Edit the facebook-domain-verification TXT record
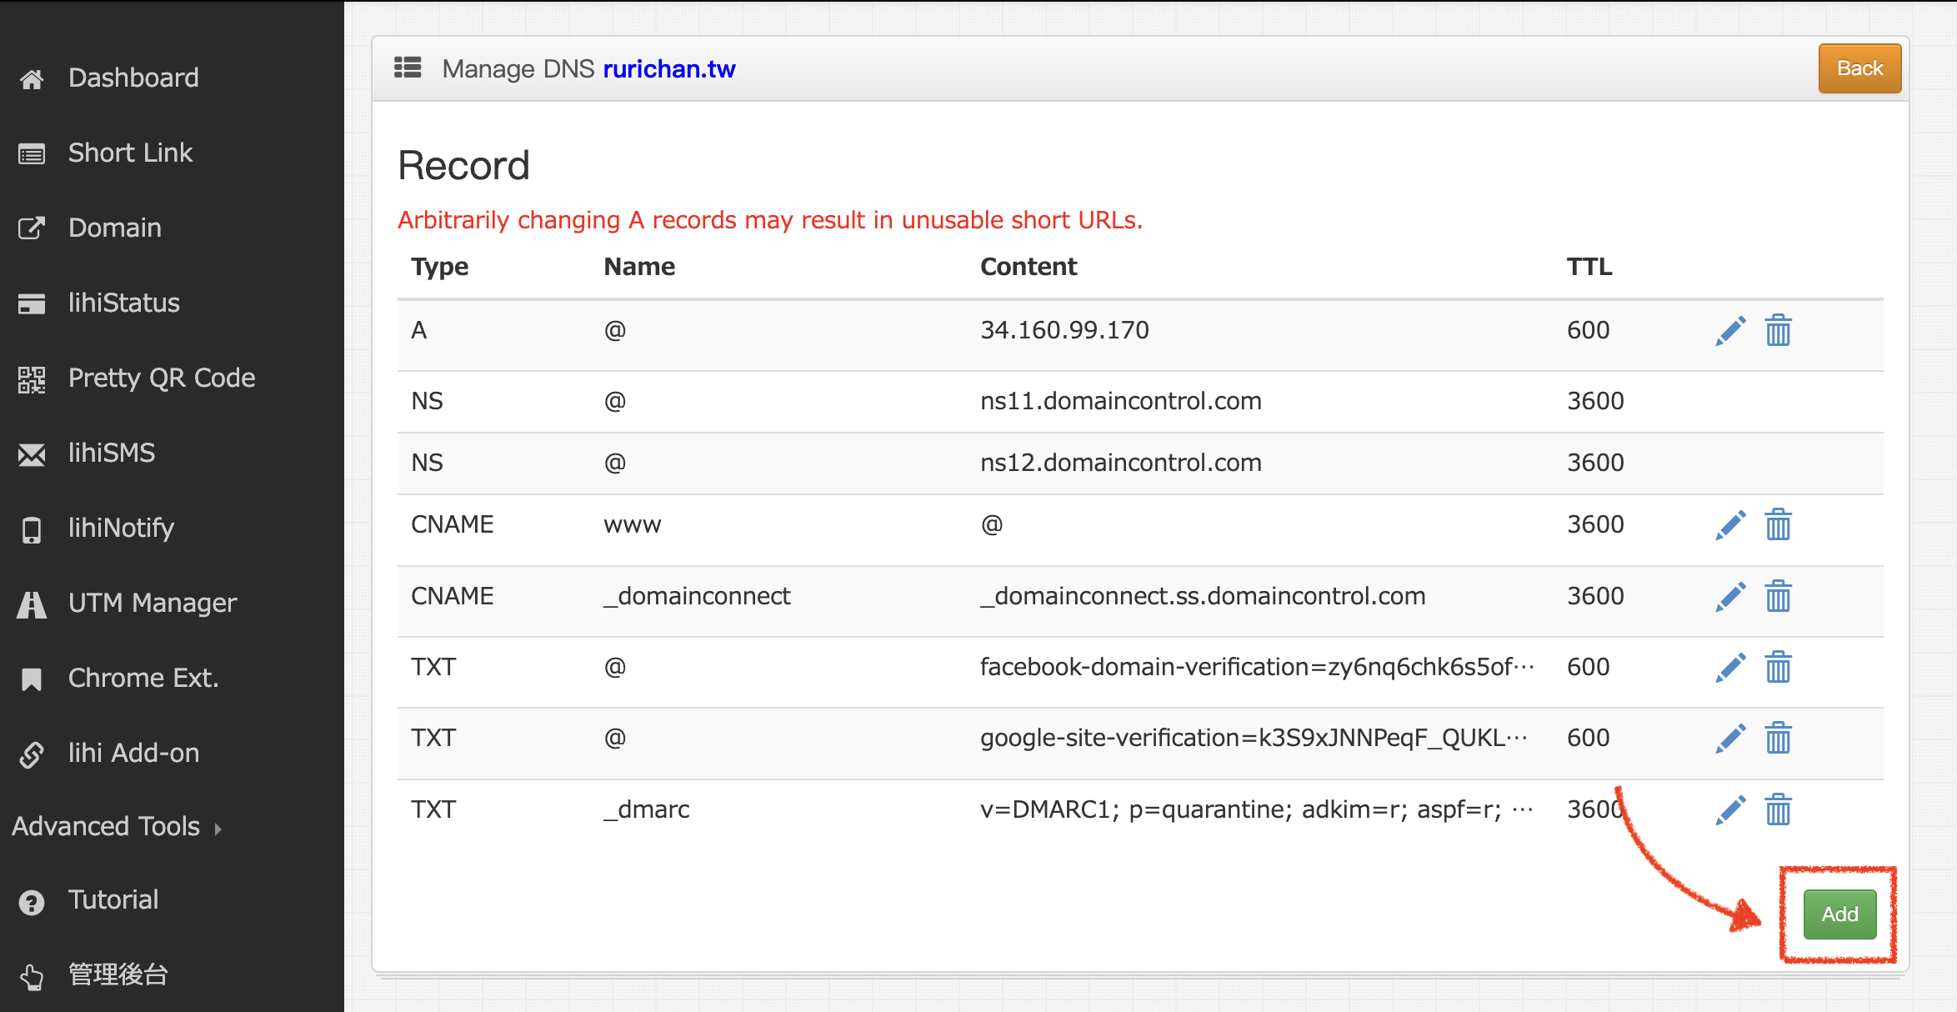Screen dimensions: 1957x1012 point(1730,668)
